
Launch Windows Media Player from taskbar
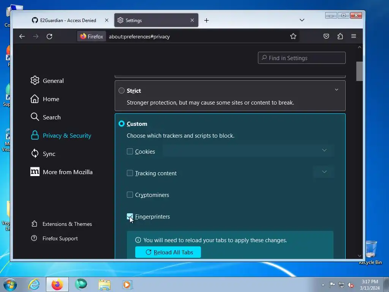click(x=128, y=284)
